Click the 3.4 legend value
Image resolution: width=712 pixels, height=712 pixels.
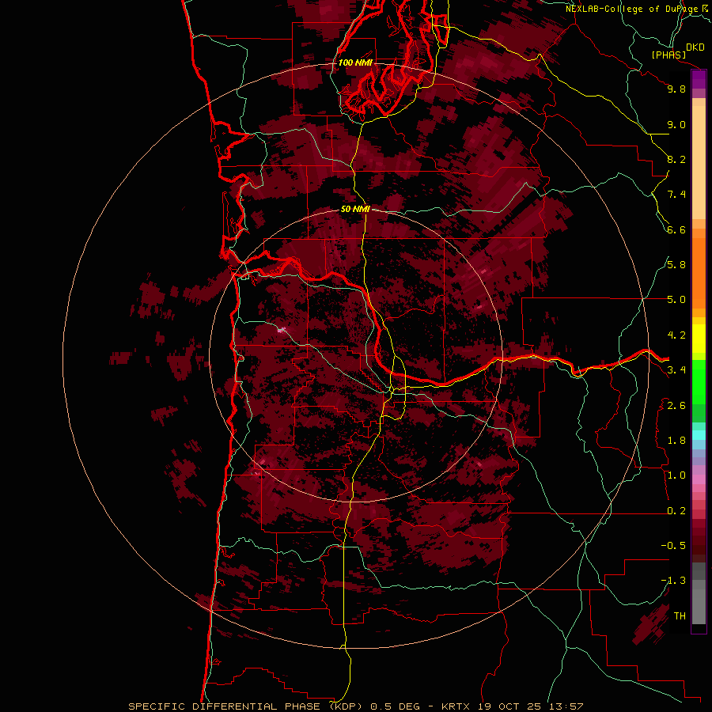tap(676, 370)
